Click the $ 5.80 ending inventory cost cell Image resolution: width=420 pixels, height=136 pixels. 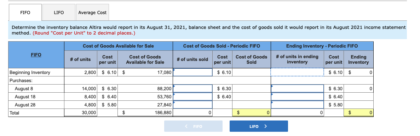coord(334,105)
